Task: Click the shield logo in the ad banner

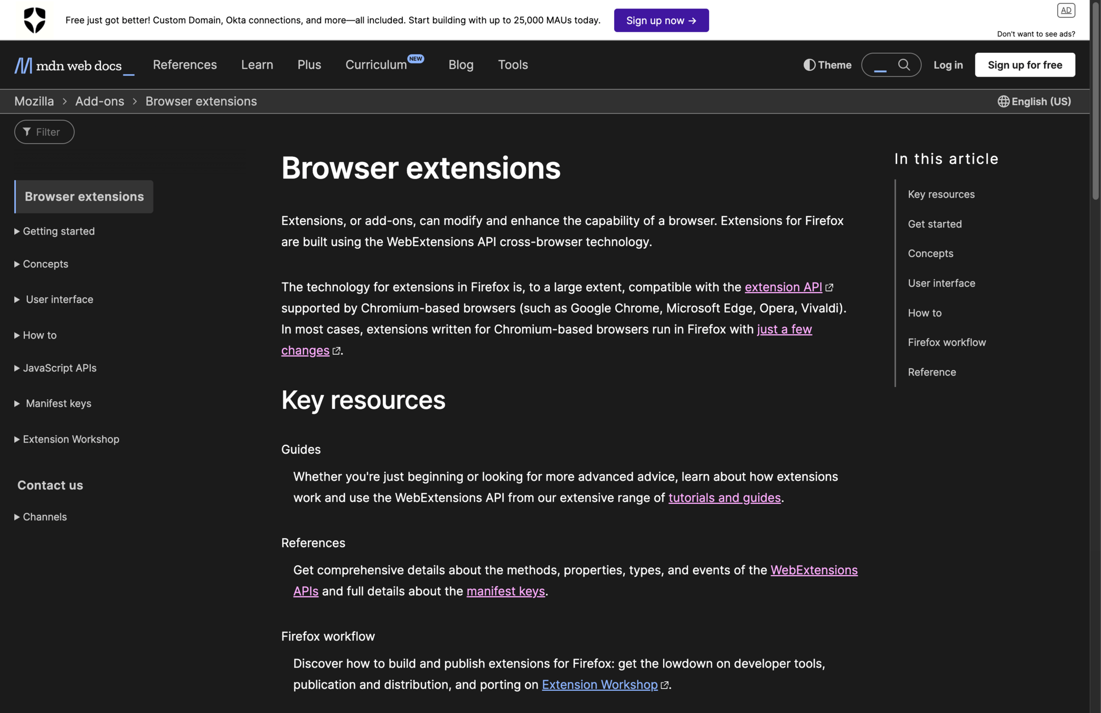Action: click(35, 20)
